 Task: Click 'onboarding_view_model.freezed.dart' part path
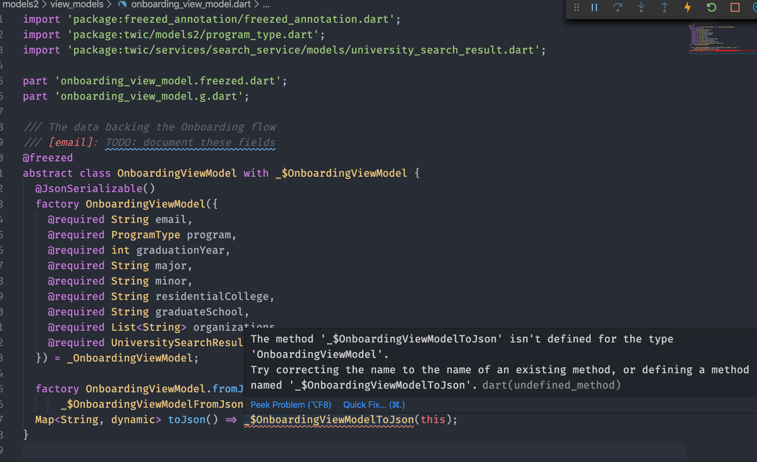click(x=168, y=81)
